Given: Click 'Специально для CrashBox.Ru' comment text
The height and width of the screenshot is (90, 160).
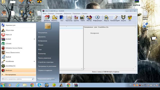Looking at the screenshot, I should pyautogui.click(x=96, y=27).
